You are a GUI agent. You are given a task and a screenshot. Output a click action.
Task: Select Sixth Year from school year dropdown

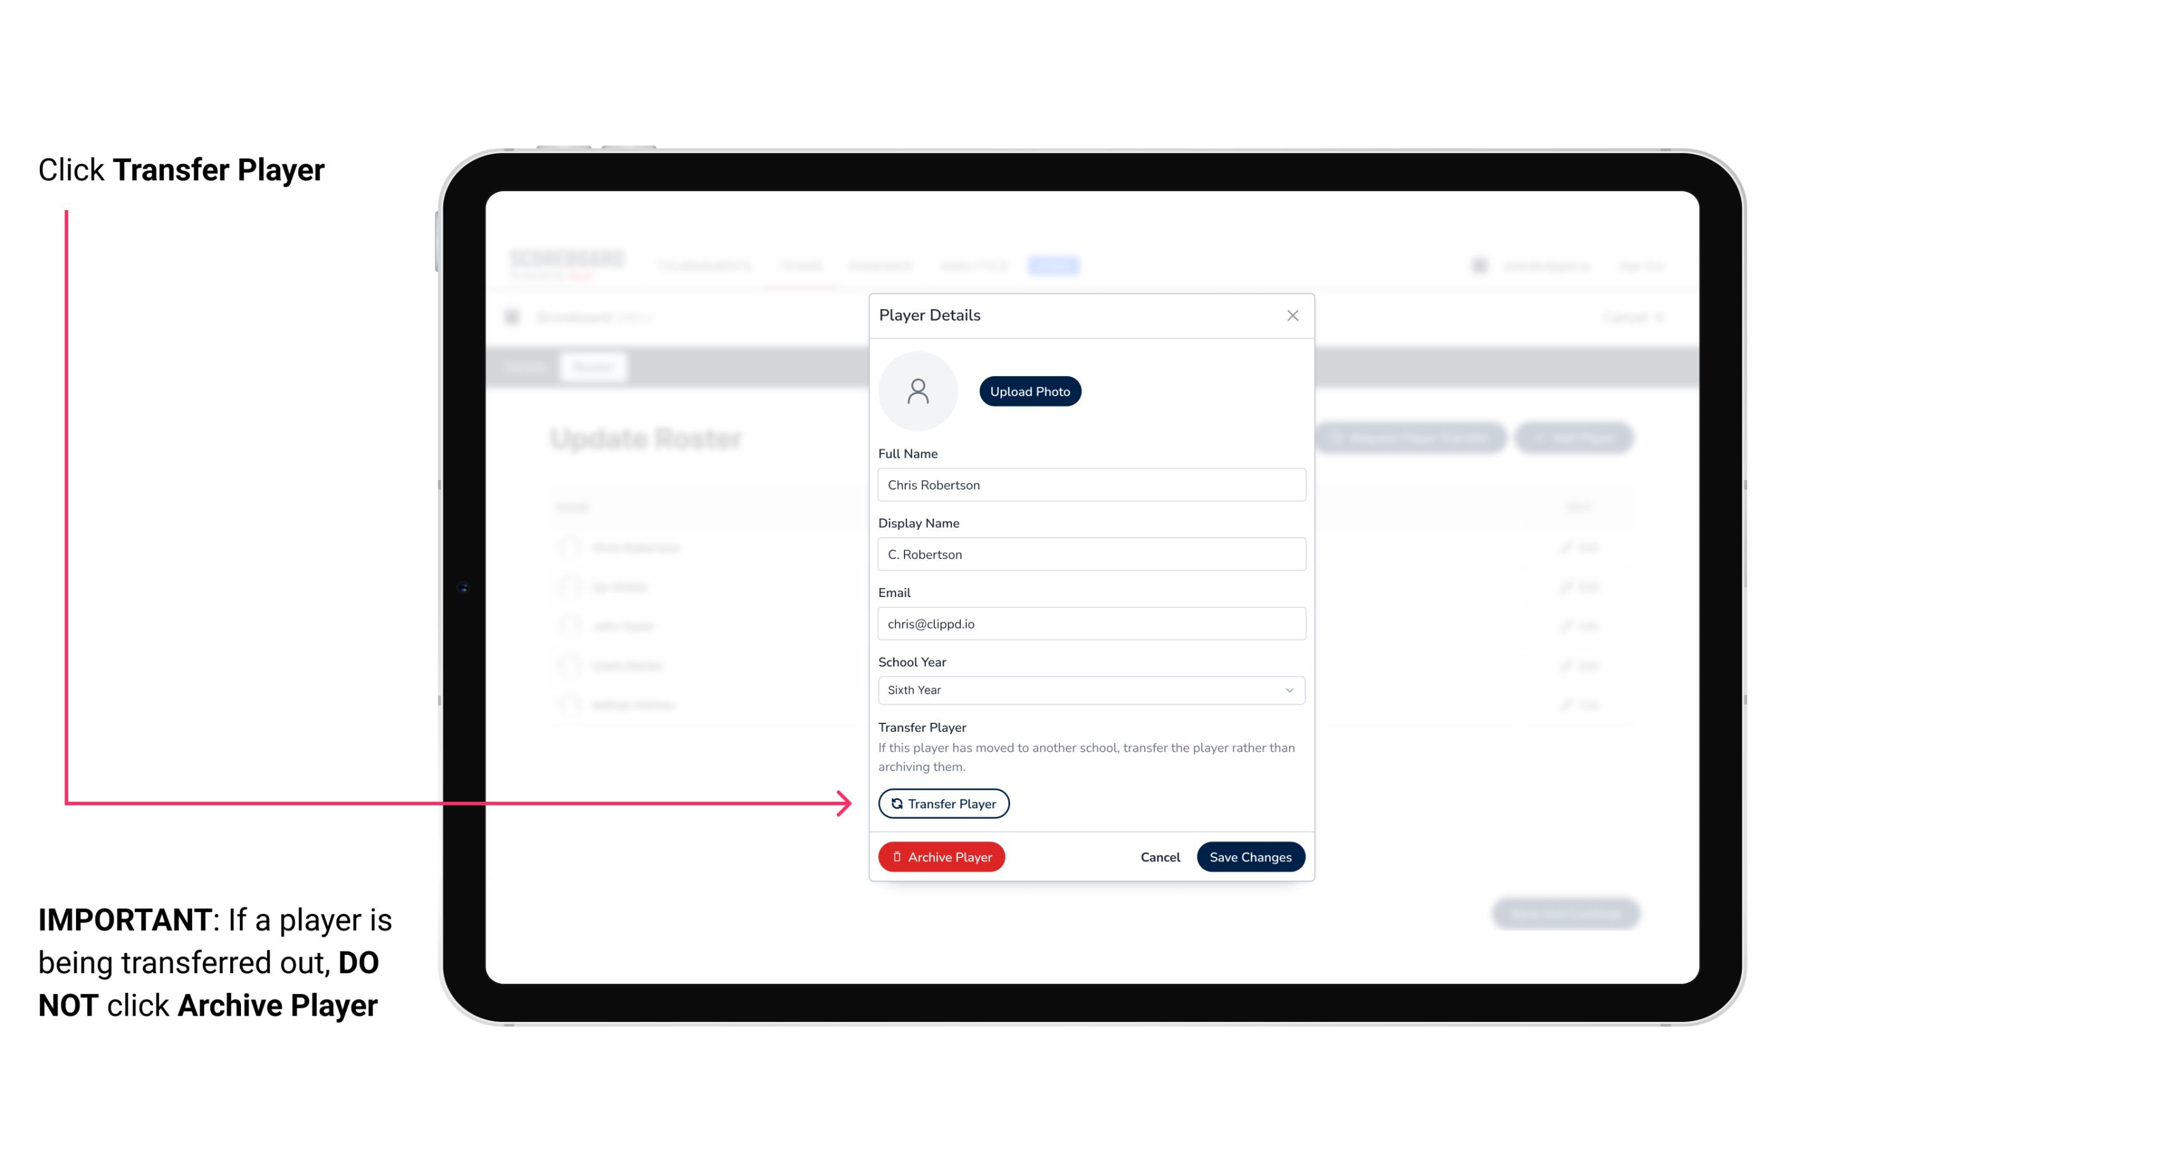pos(1090,689)
